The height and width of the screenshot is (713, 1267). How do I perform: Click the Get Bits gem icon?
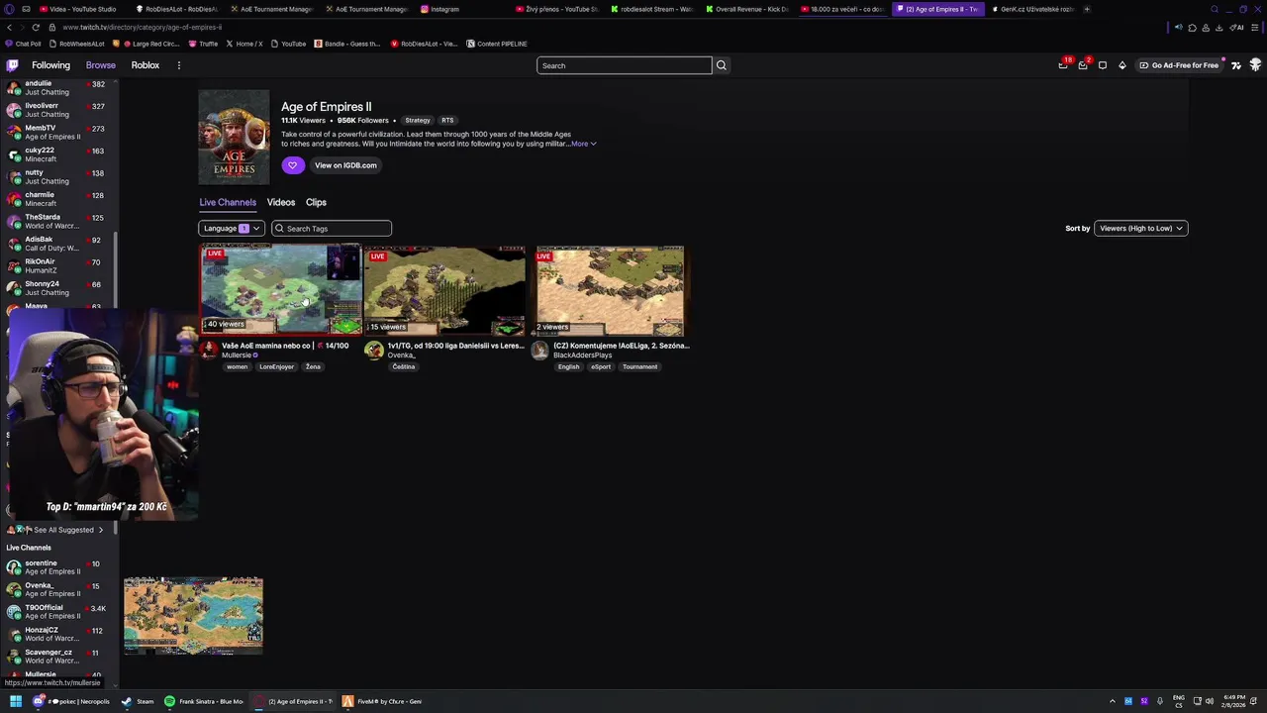(1122, 65)
